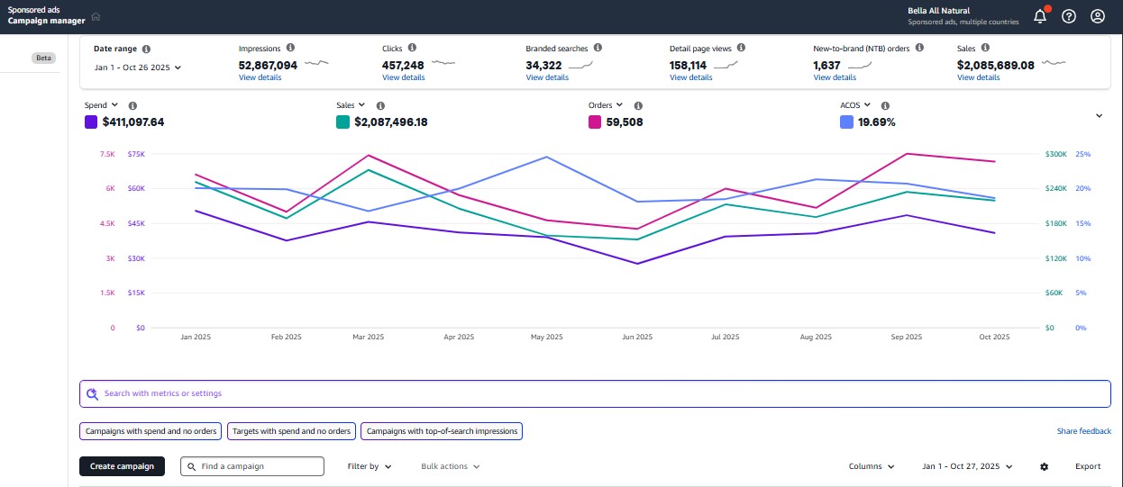Click info icon next to Branded searches

click(598, 48)
